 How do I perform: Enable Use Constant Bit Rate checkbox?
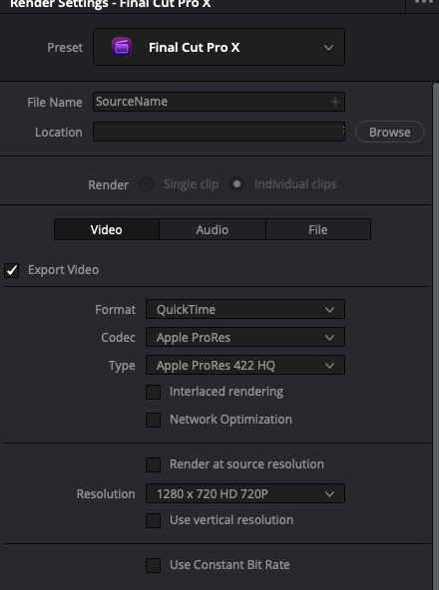tap(153, 565)
